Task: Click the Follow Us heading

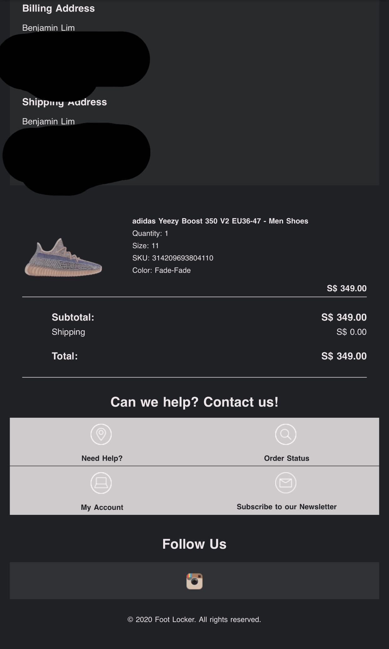Action: coord(194,544)
